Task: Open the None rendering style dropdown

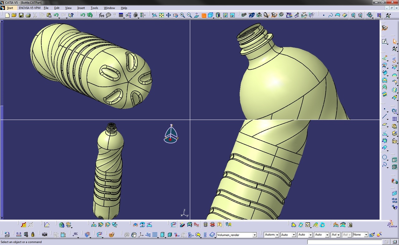Action: [x=366, y=235]
